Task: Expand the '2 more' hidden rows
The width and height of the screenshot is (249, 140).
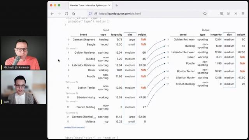Action: coord(72,82)
